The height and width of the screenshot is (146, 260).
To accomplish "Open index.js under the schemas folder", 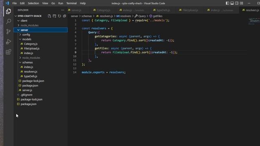I will (x=28, y=67).
